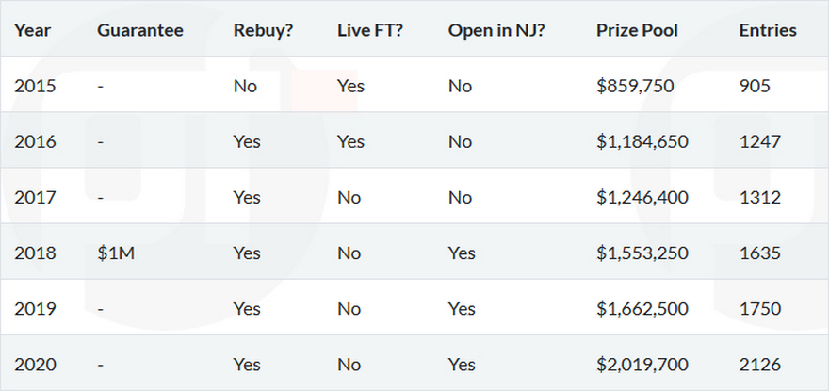Click the $859,750 prize pool value

[635, 86]
